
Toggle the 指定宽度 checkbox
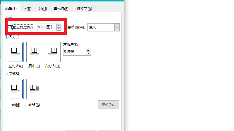pos(10,27)
